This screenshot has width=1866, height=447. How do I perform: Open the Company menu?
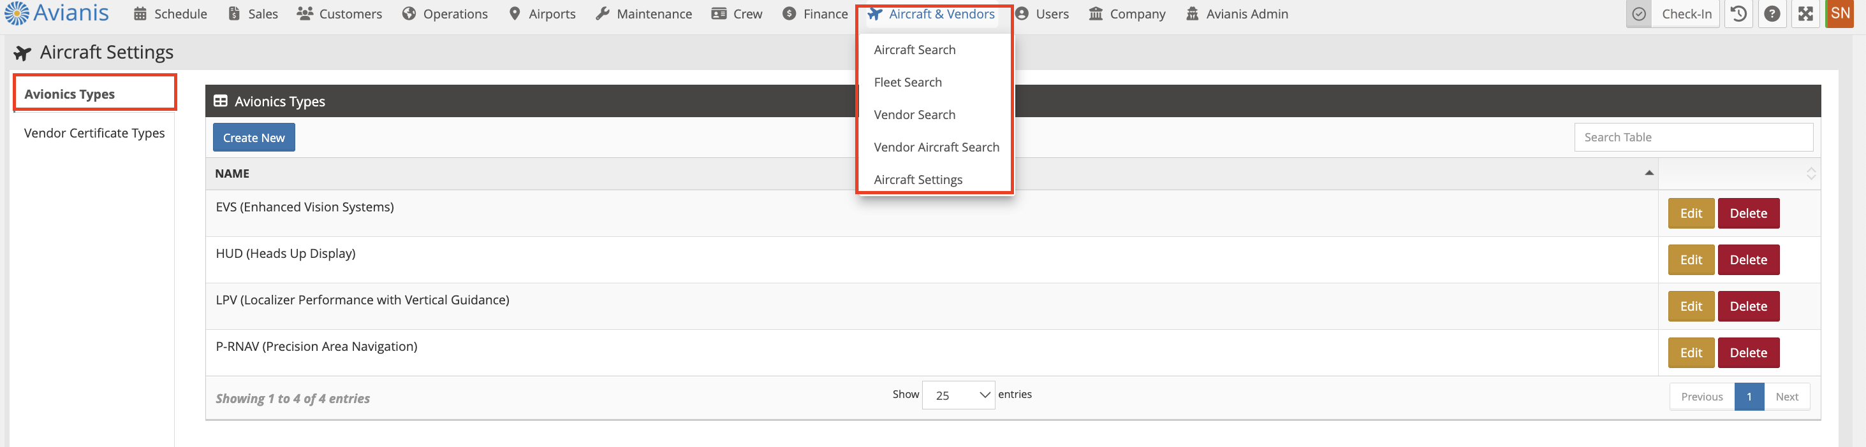1127,14
